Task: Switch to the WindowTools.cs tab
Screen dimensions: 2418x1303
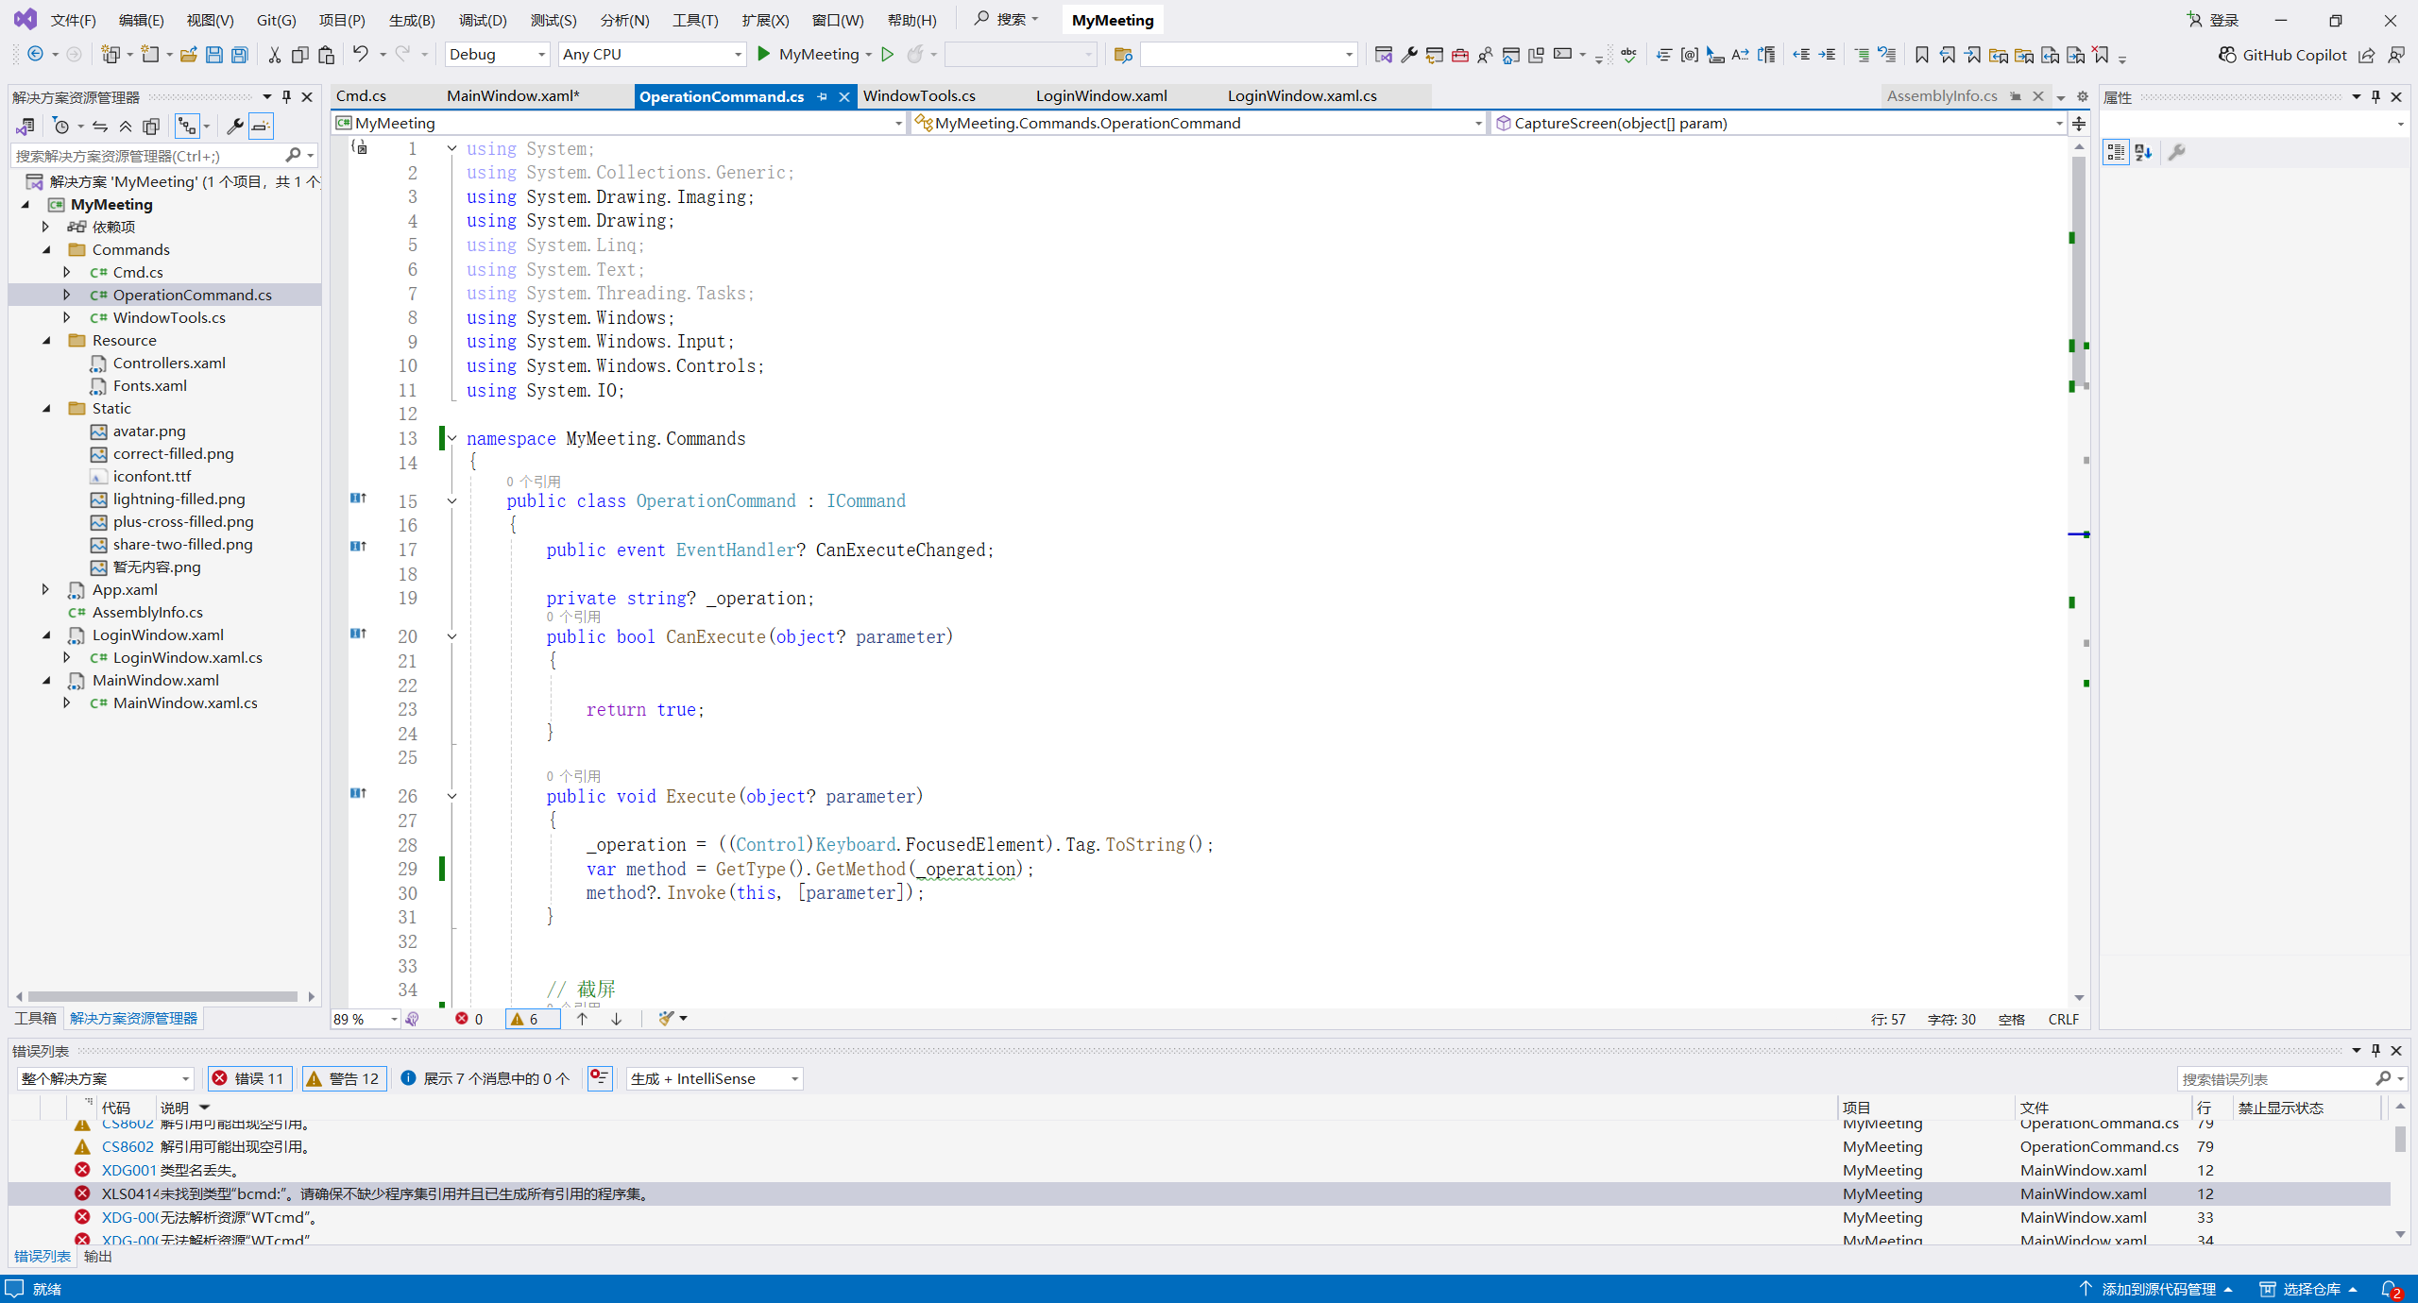Action: point(919,95)
